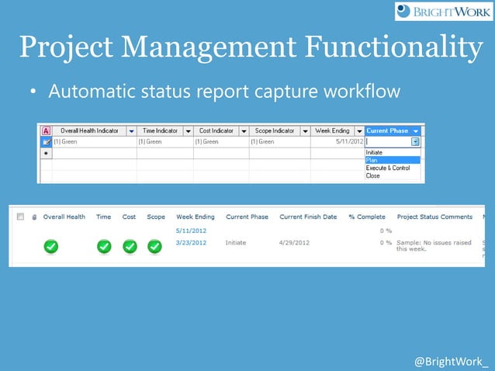Select the Cost Indicator (1) Green cell

point(221,142)
